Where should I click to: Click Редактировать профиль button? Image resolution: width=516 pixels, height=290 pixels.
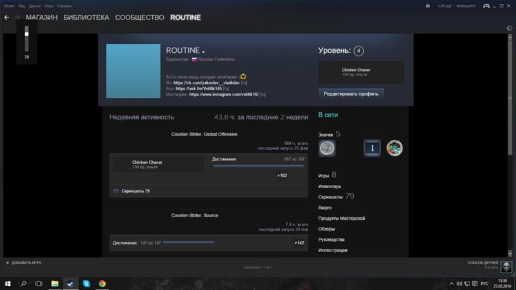point(351,93)
